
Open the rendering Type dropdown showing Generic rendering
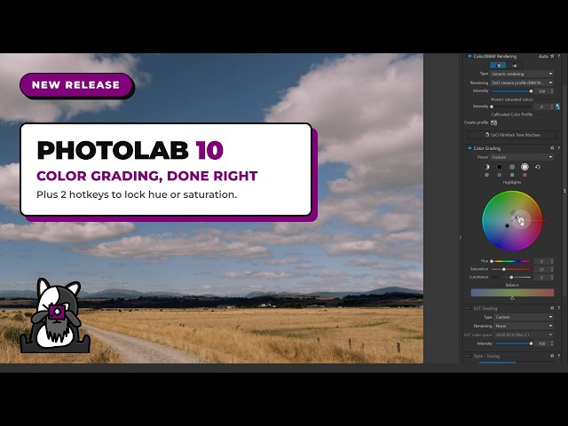point(522,74)
